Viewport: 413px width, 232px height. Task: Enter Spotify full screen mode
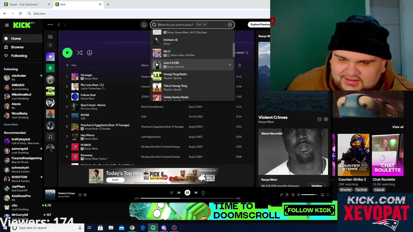tap(328, 195)
